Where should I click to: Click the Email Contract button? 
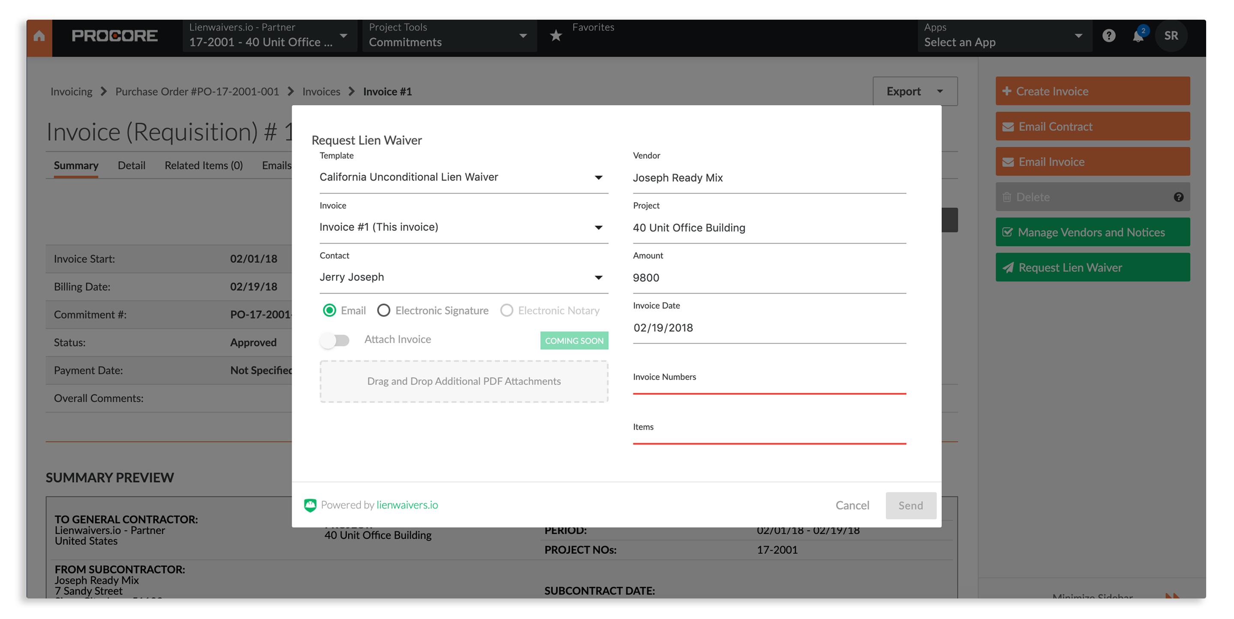coord(1092,126)
